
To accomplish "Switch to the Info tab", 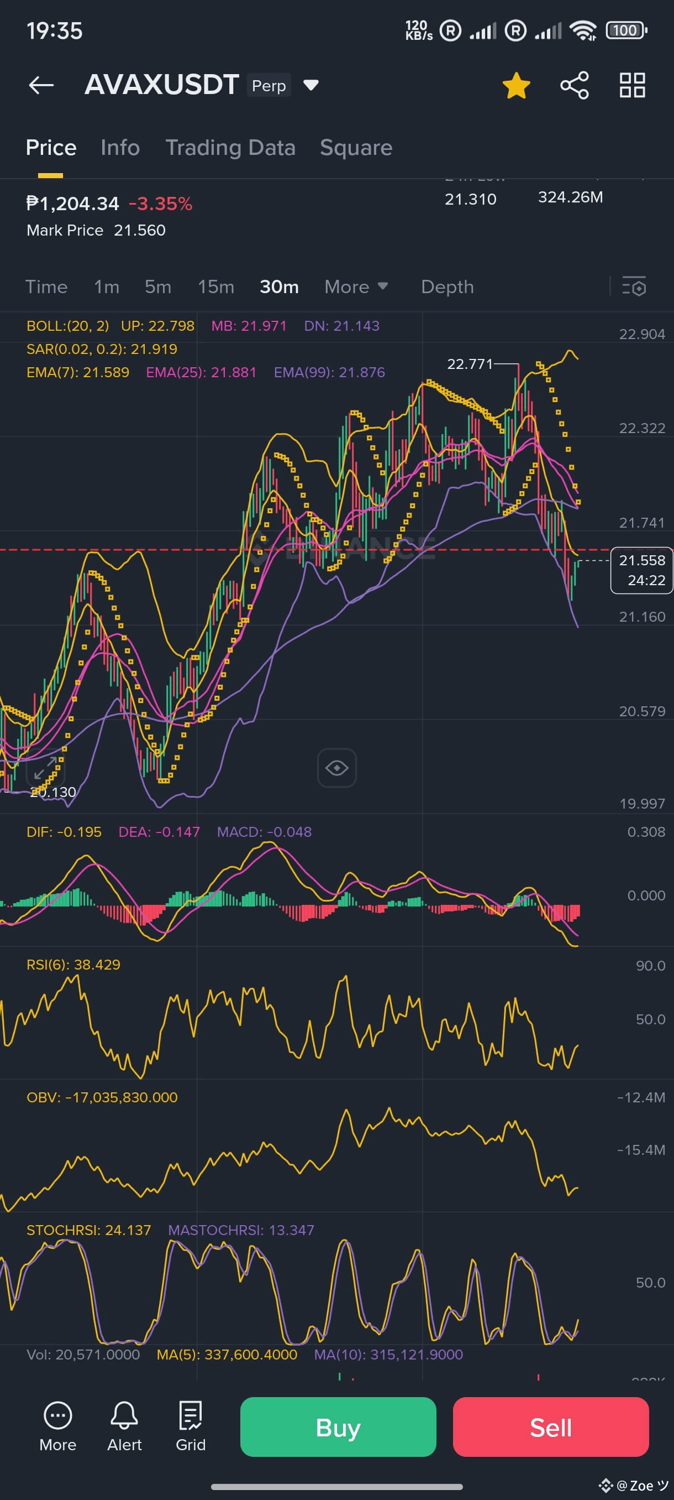I will click(x=120, y=148).
